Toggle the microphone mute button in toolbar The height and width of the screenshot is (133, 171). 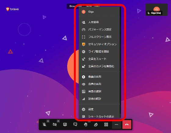[44, 124]
